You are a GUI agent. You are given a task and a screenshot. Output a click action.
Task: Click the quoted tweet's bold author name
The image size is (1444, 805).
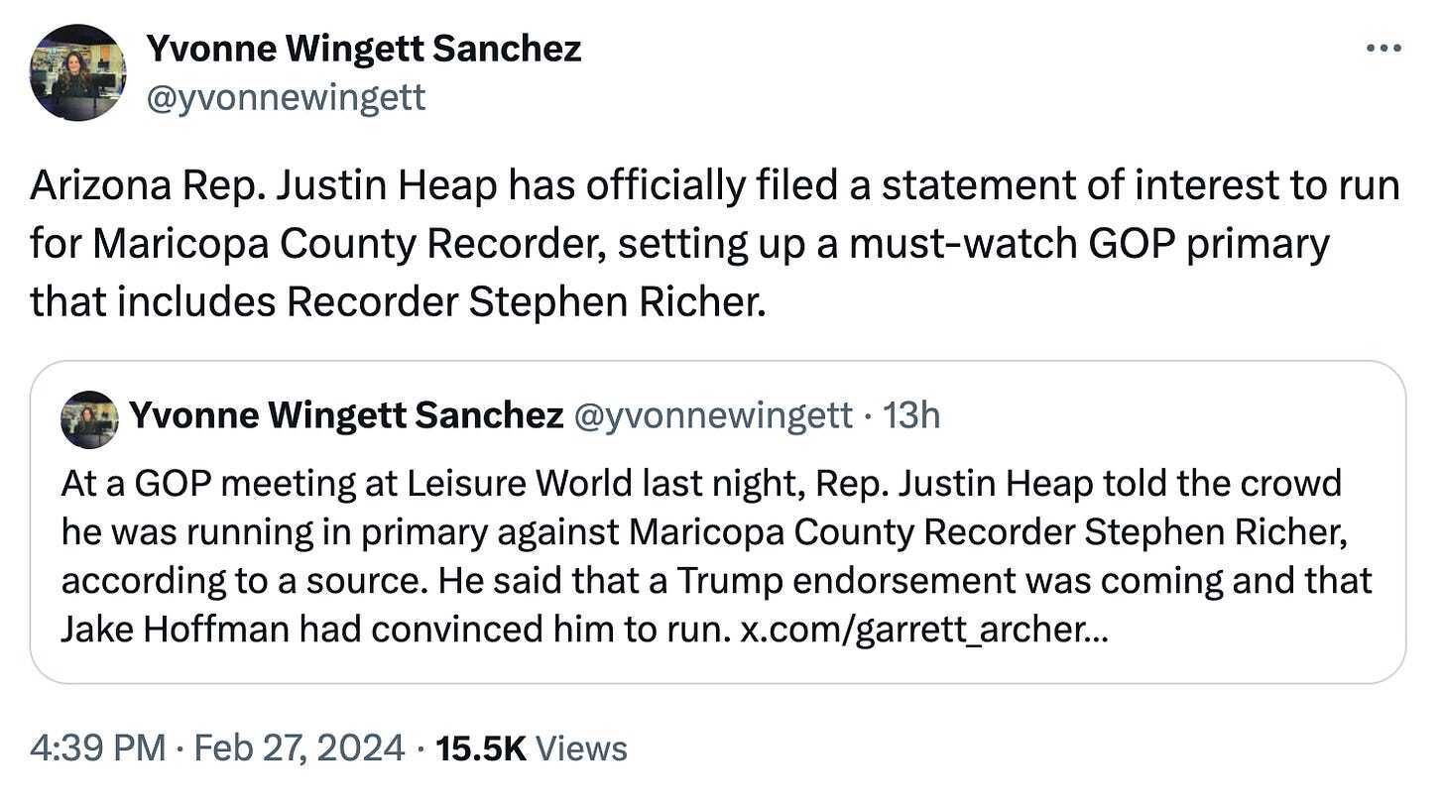[346, 416]
